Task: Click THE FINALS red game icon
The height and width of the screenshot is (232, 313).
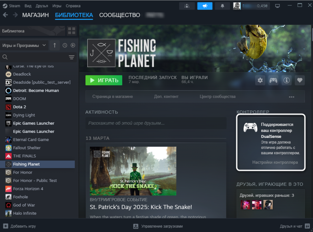Action: [8, 156]
